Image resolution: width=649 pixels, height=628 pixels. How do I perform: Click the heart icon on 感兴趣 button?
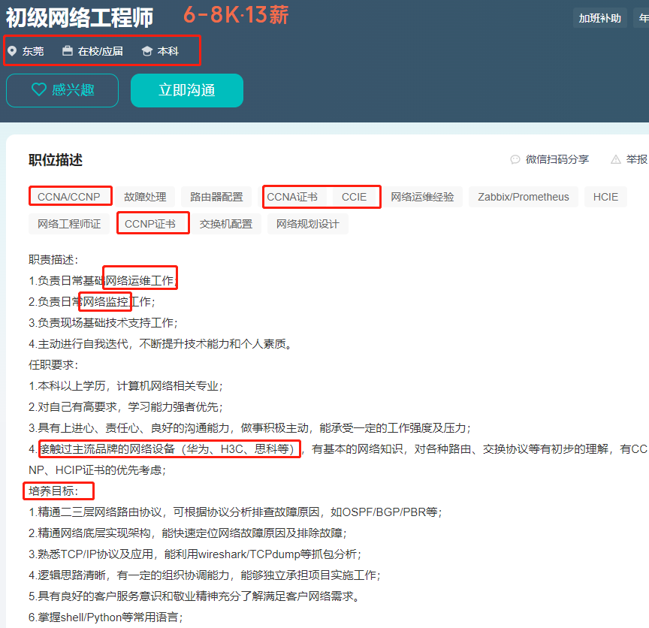[39, 89]
